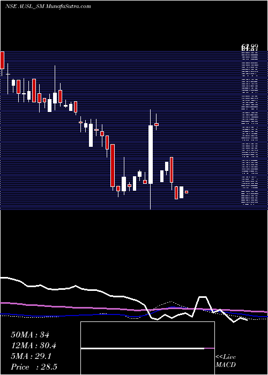Click the first red candle at chart's left edge

(x=2, y=60)
